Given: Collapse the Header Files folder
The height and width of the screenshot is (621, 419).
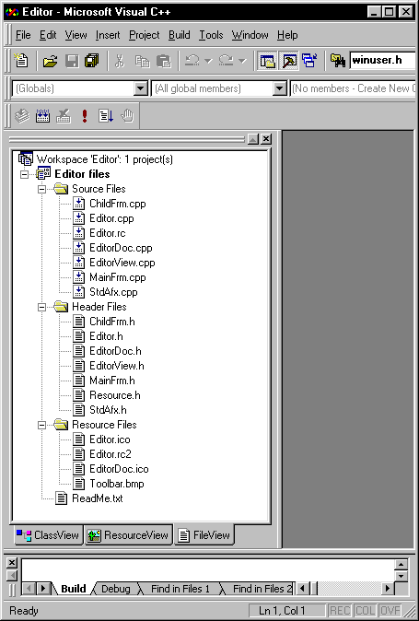Looking at the screenshot, I should click(41, 308).
